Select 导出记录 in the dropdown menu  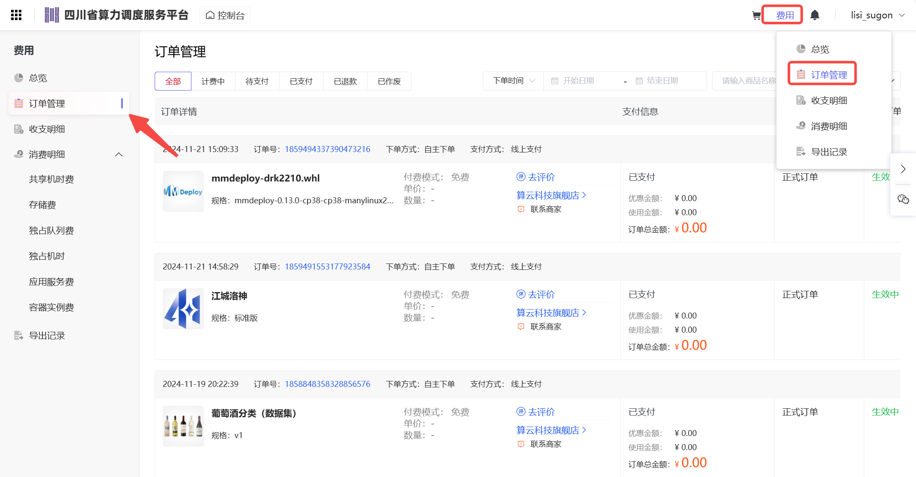coord(828,152)
